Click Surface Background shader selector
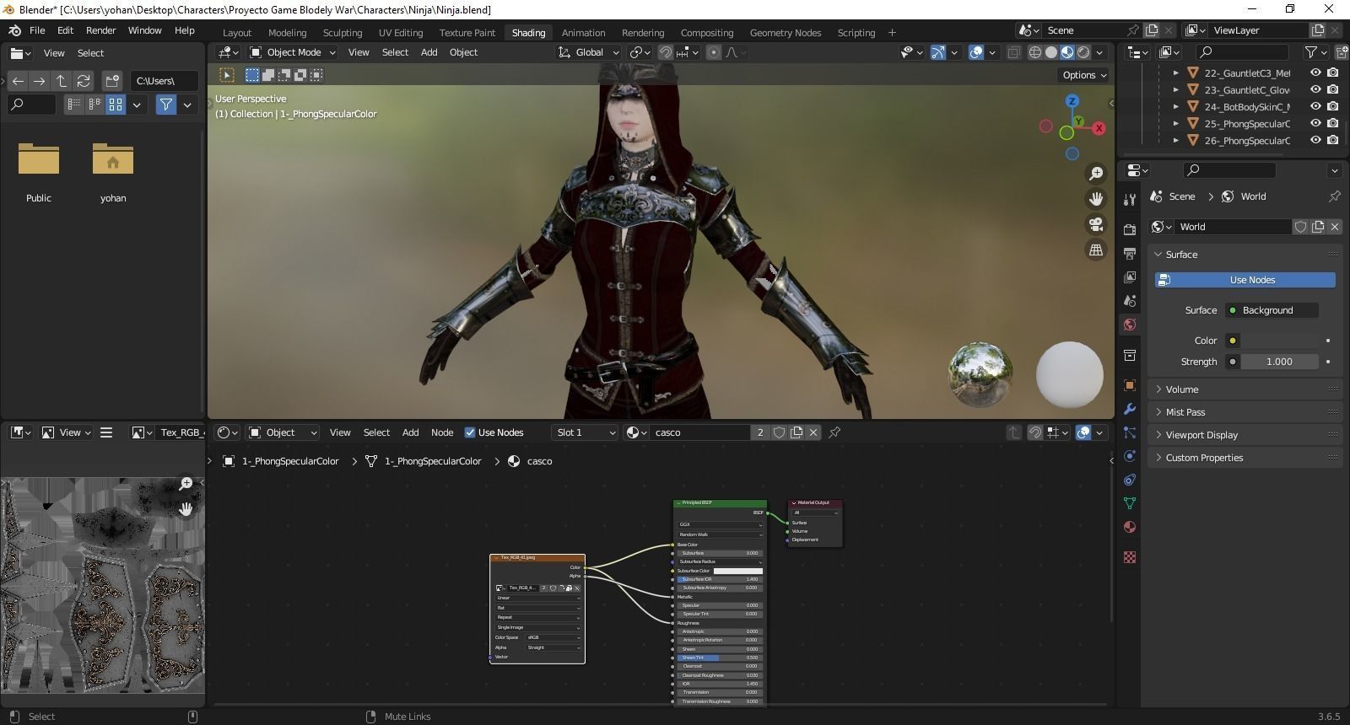 [x=1272, y=310]
